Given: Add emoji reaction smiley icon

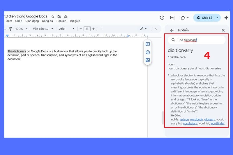Looking at the screenshot, I should click(148, 52).
